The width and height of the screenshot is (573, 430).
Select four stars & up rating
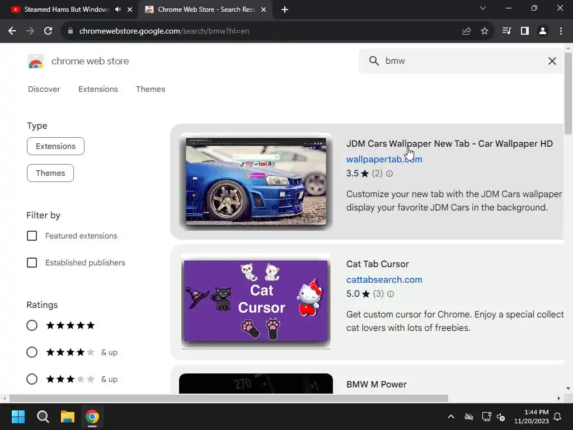(x=32, y=352)
